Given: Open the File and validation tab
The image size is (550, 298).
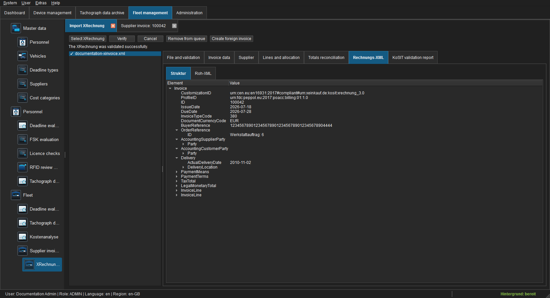Looking at the screenshot, I should pyautogui.click(x=183, y=58).
